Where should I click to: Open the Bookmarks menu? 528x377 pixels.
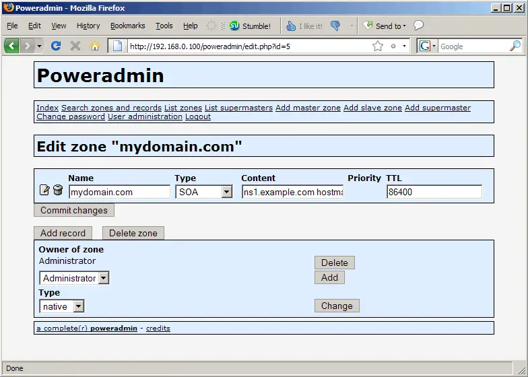(x=128, y=26)
